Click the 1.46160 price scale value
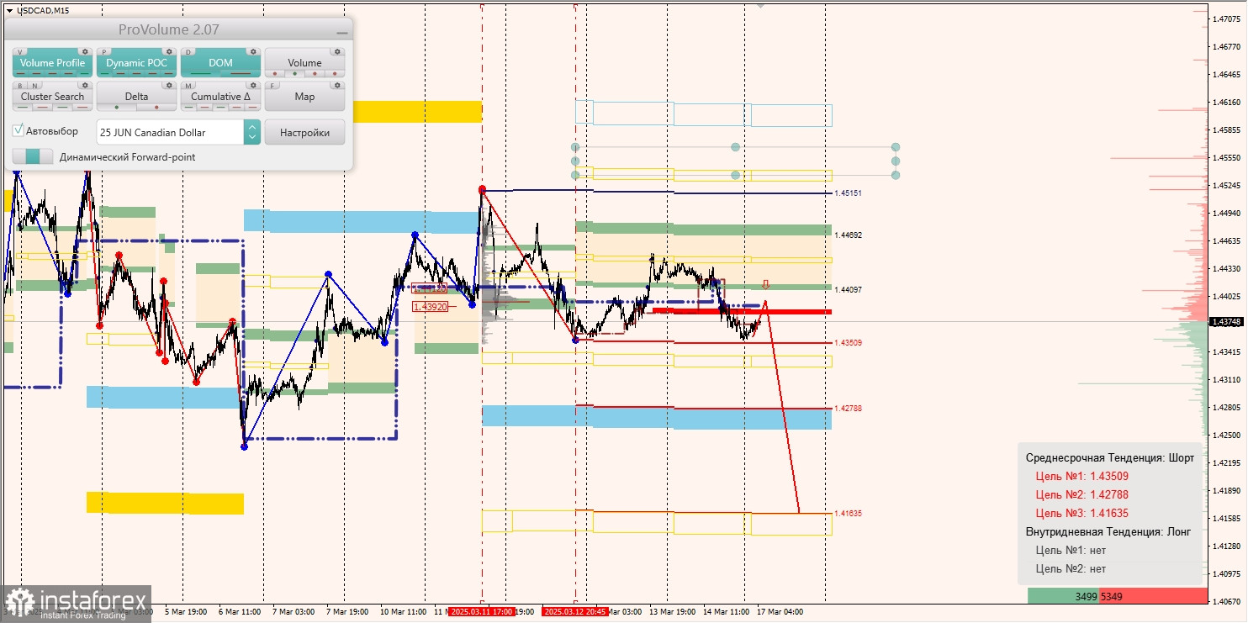The width and height of the screenshot is (1248, 623). [x=1227, y=102]
